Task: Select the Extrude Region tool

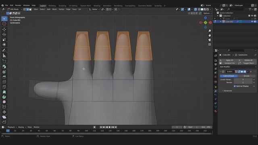Action: point(4,67)
